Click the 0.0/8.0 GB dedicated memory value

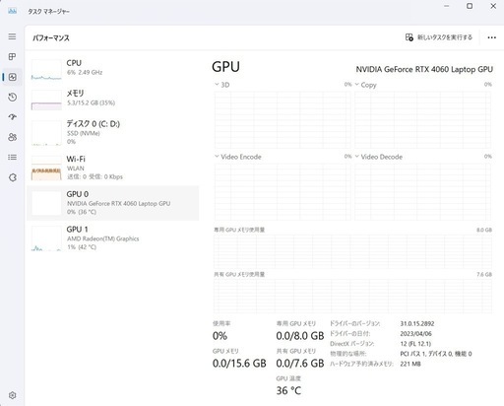point(300,336)
